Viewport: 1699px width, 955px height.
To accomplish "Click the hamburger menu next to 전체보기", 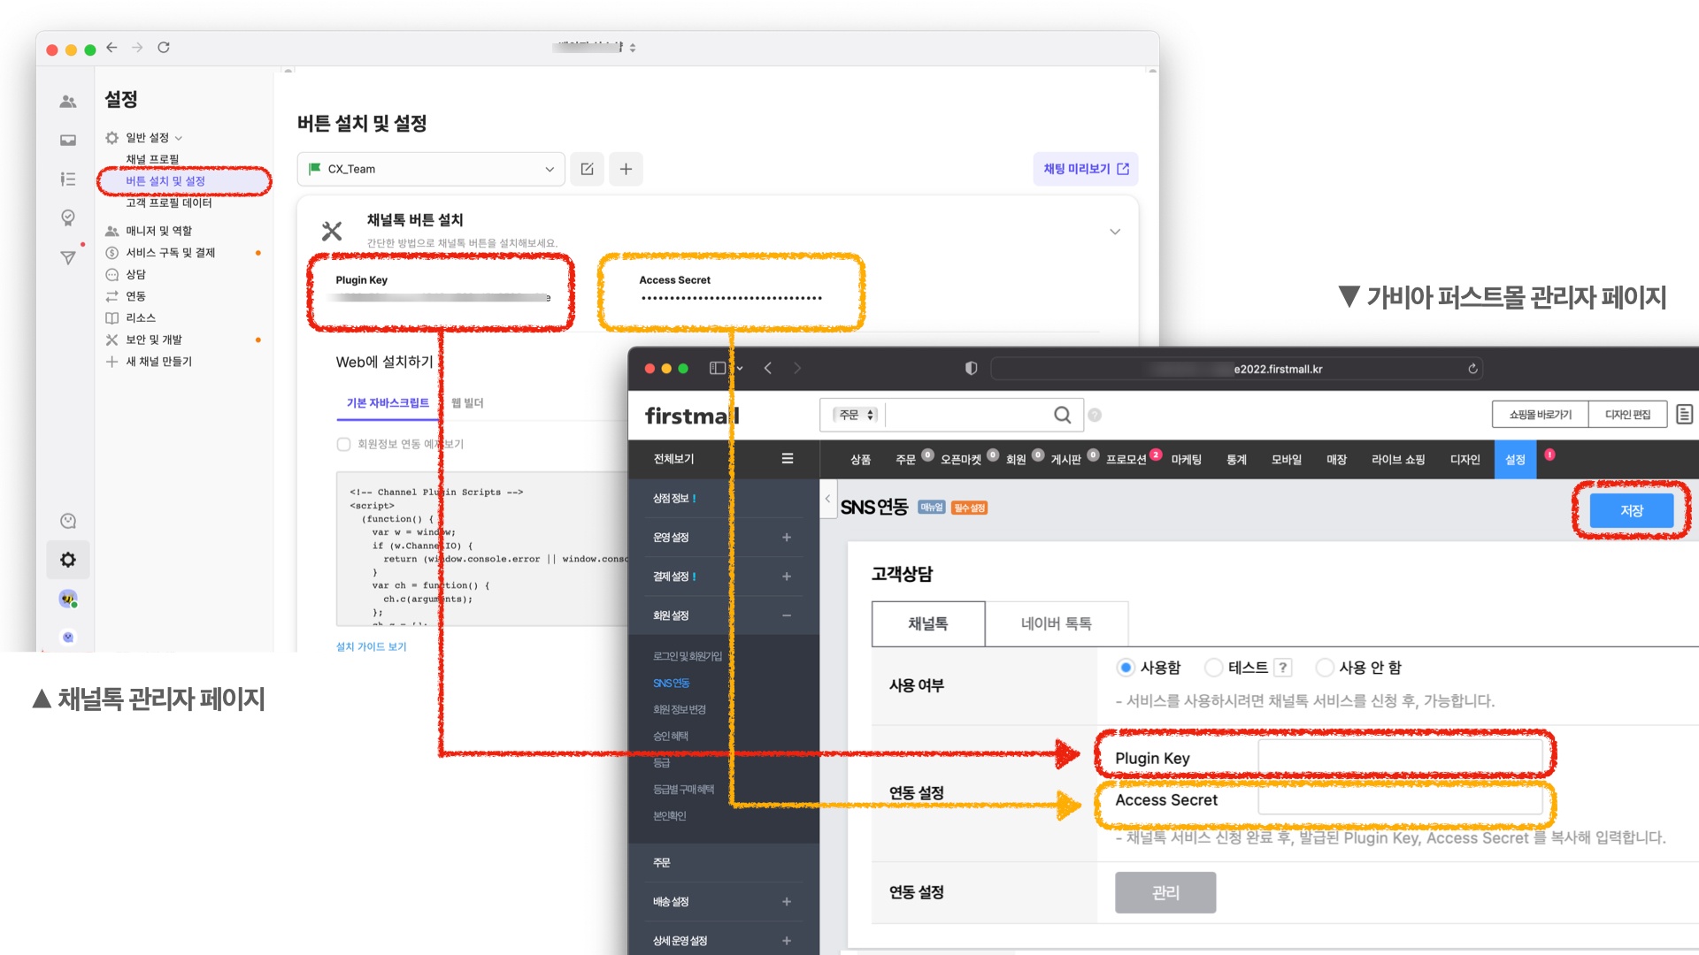I will pos(788,458).
